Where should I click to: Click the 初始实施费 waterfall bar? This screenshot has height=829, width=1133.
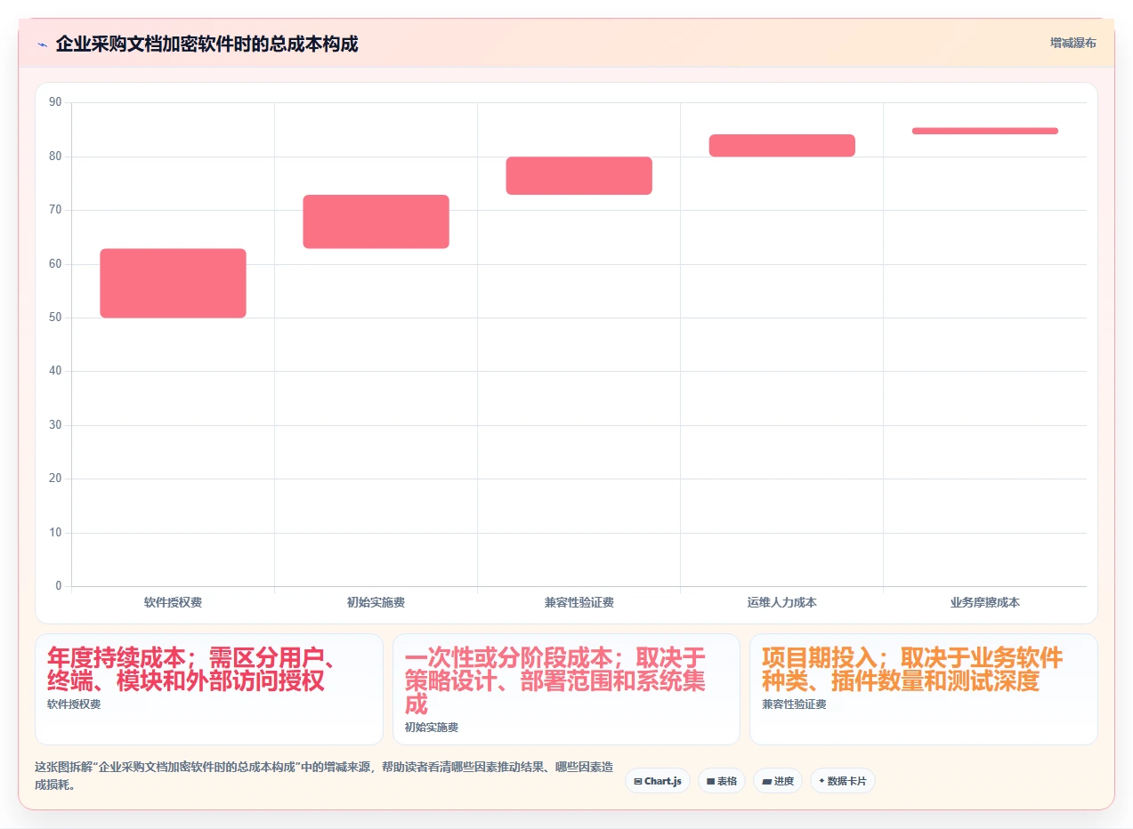(376, 221)
